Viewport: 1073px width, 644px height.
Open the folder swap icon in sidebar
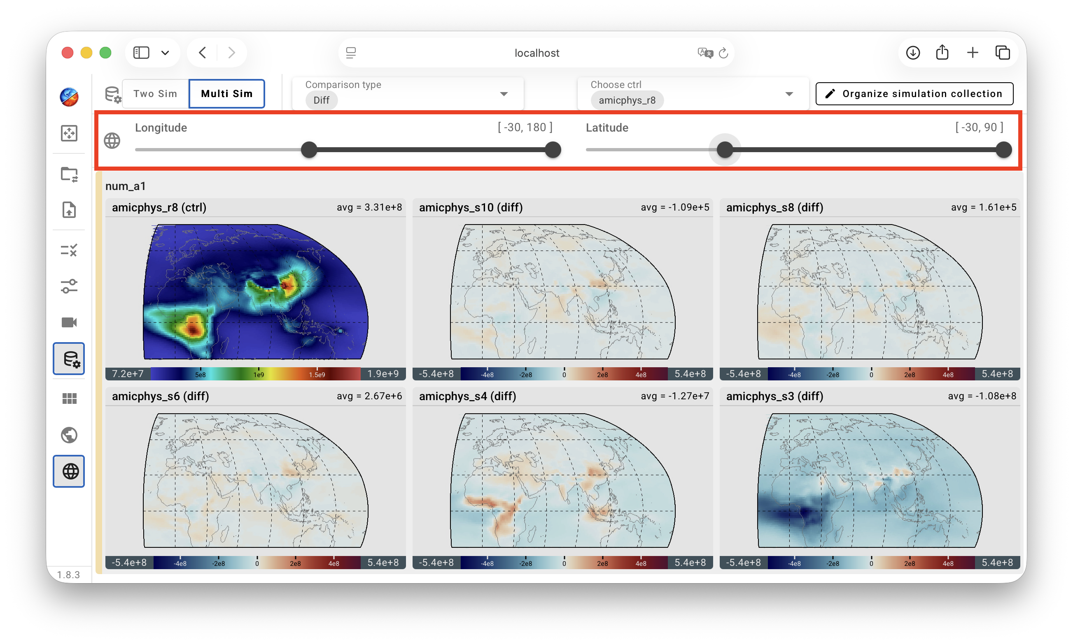tap(69, 174)
